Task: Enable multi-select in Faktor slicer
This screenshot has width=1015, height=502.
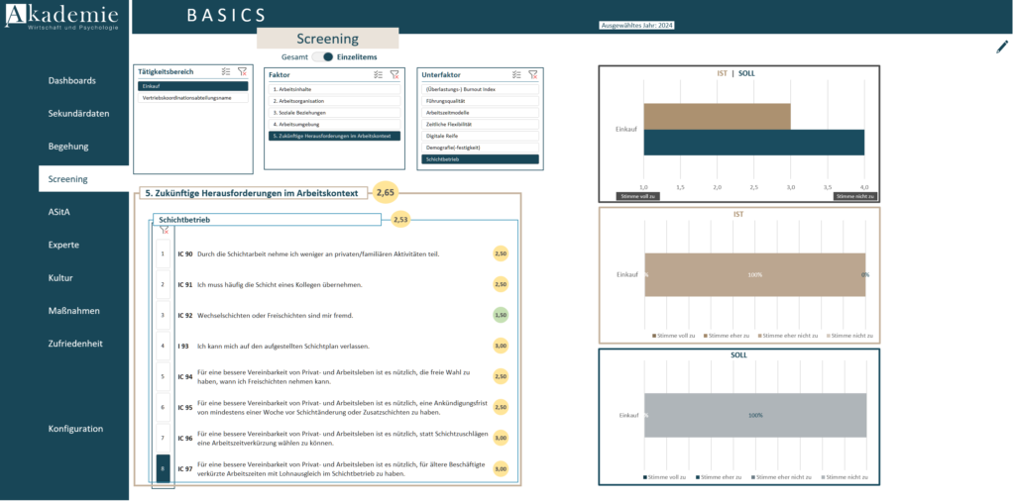Action: [x=378, y=74]
